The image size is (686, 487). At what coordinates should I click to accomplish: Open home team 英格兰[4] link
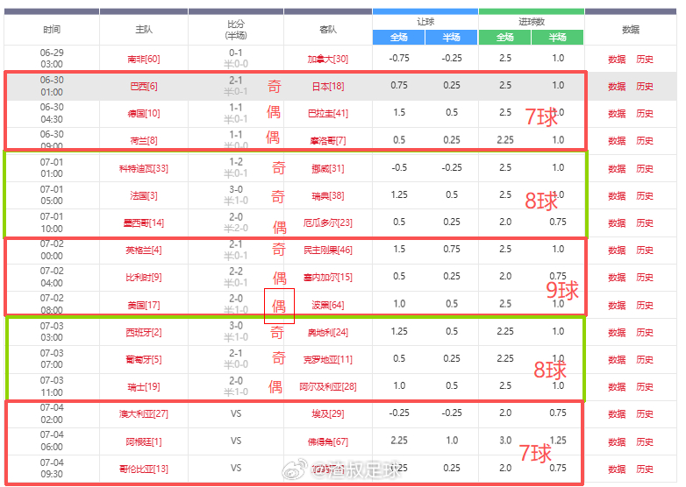[144, 251]
